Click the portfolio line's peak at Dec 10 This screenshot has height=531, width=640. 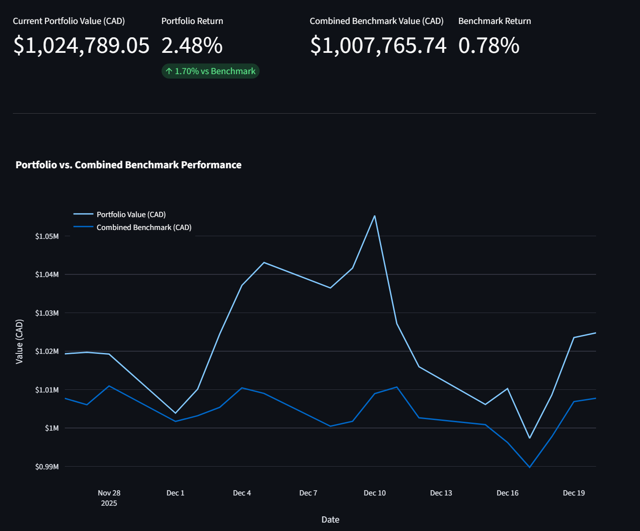[375, 216]
